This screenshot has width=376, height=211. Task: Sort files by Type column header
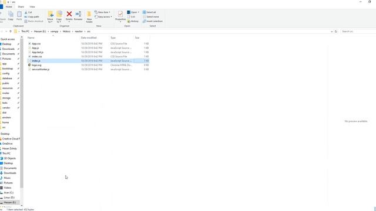tap(121, 38)
